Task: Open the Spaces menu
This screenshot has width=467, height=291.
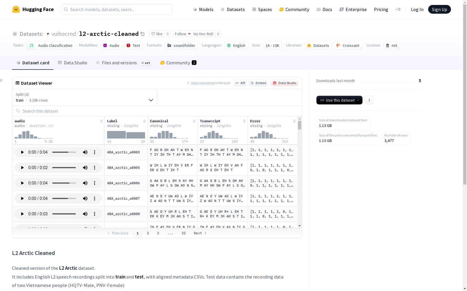Action: [262, 9]
